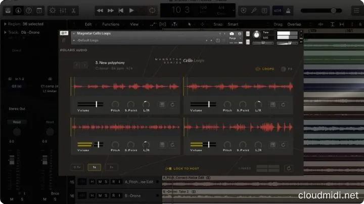
Task: Reset the top-left loop with its refresh icon
Action: pos(172,104)
